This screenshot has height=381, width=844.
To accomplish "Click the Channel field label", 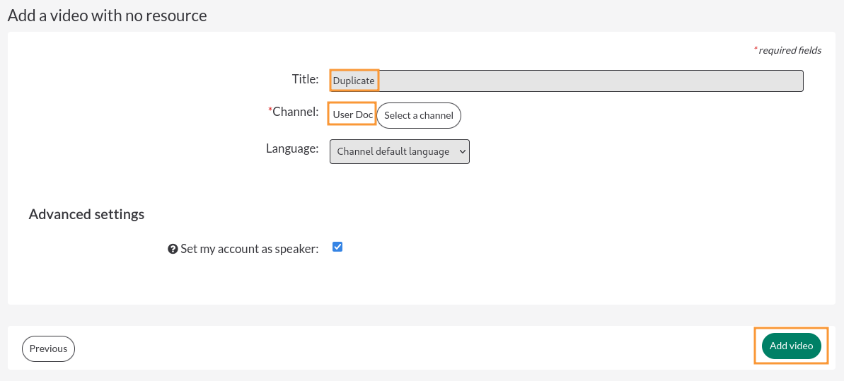I will [x=296, y=112].
